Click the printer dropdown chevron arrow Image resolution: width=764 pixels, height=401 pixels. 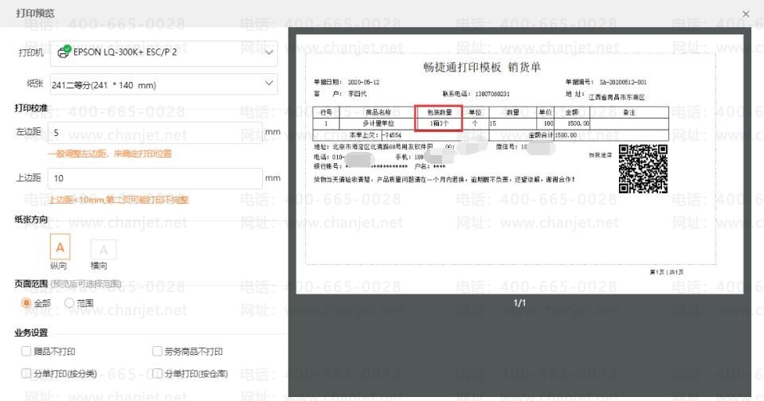click(268, 53)
